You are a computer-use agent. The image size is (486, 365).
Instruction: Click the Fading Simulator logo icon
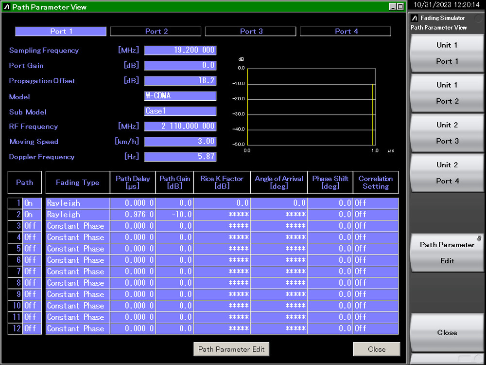pos(415,18)
